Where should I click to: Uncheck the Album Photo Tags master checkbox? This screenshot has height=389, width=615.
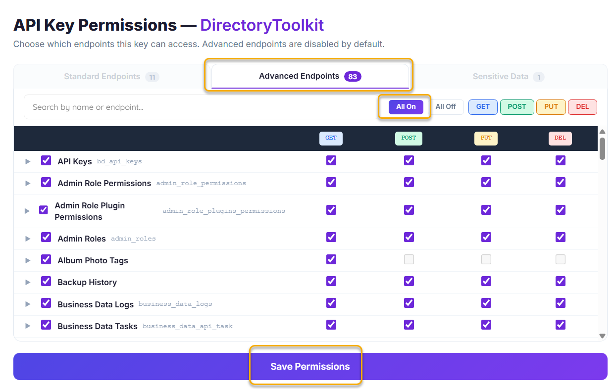(x=46, y=259)
